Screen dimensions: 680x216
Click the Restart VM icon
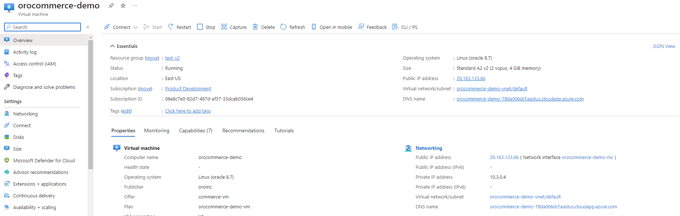click(171, 27)
